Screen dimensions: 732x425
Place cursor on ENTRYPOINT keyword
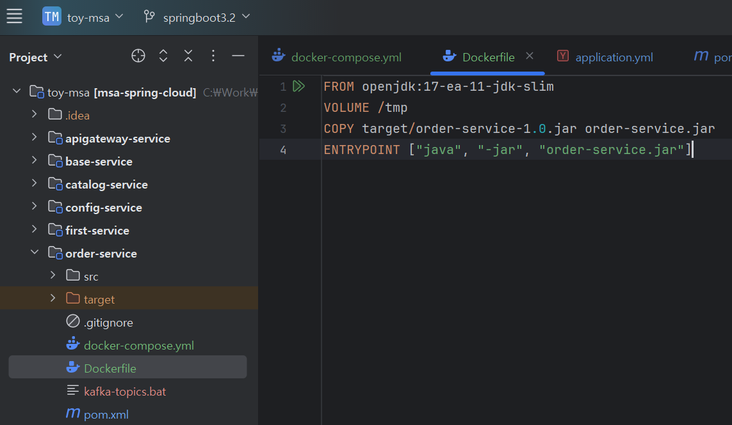[x=362, y=150]
